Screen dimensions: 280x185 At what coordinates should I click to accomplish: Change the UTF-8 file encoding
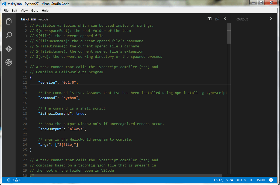click(x=241, y=180)
